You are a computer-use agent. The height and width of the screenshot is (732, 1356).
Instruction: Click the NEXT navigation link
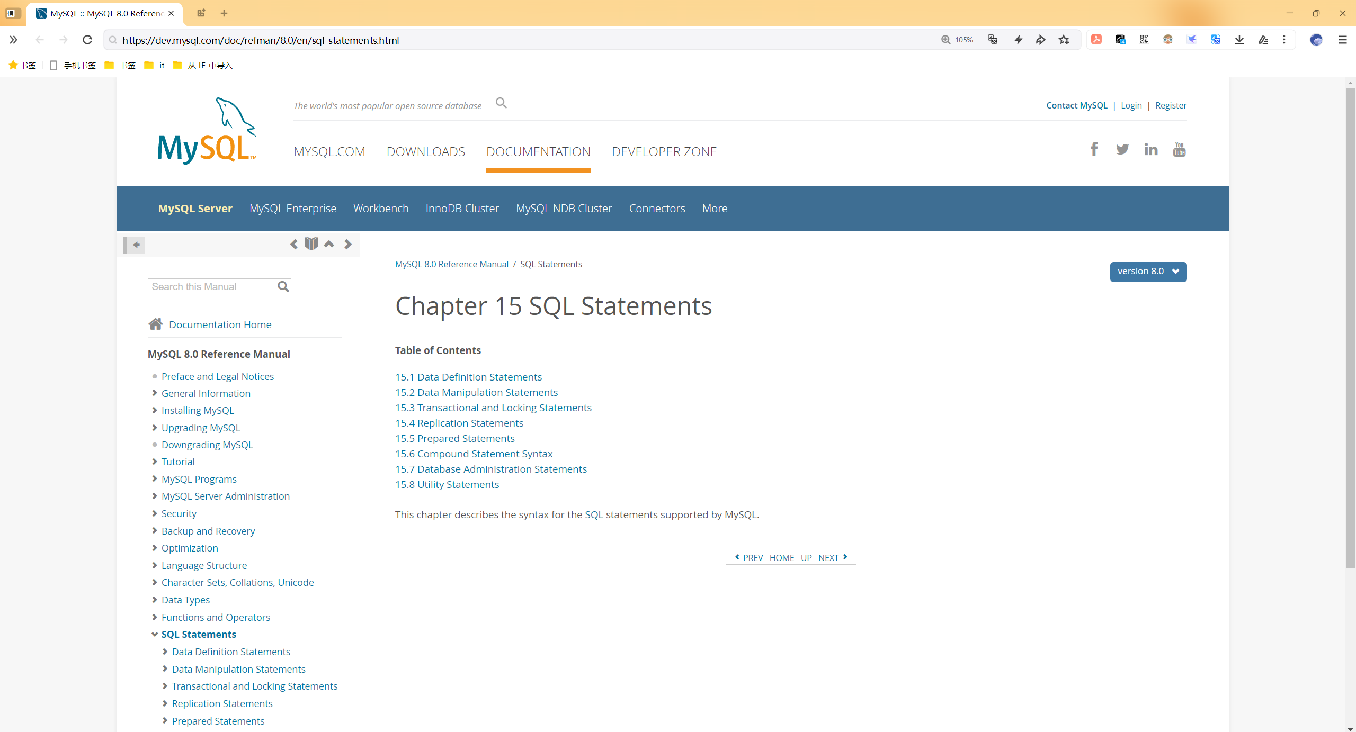click(833, 557)
